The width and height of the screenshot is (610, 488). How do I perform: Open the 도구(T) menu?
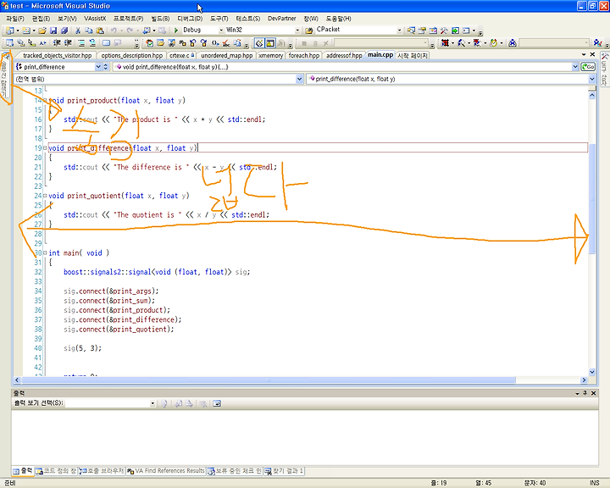click(x=219, y=19)
